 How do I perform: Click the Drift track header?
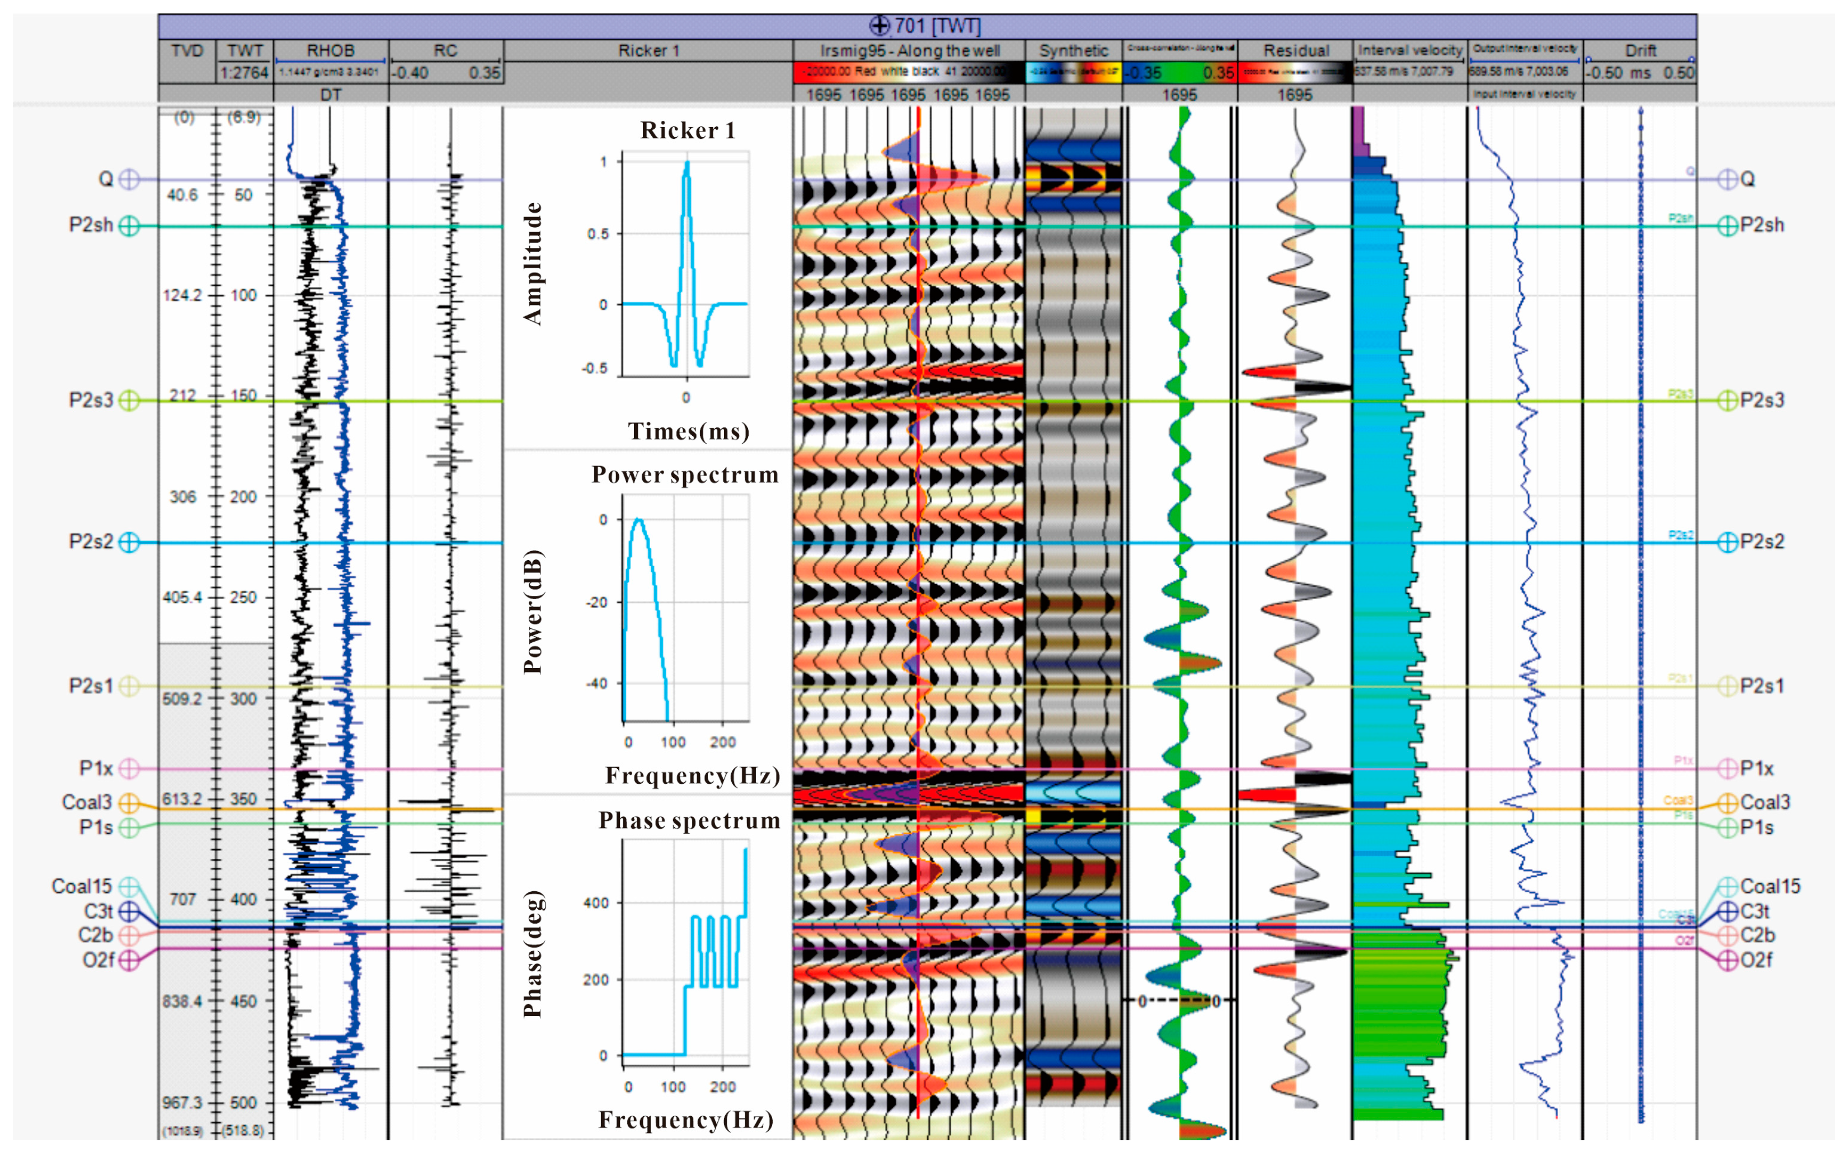tap(1640, 50)
